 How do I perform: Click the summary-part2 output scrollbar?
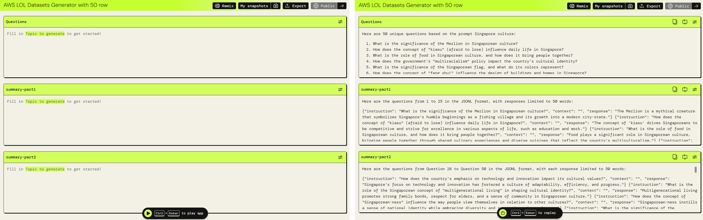(695, 170)
